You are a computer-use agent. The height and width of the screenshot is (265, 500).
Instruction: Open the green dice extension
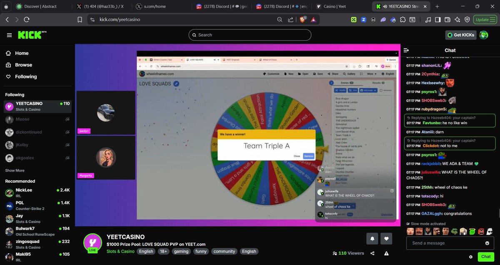(354, 20)
